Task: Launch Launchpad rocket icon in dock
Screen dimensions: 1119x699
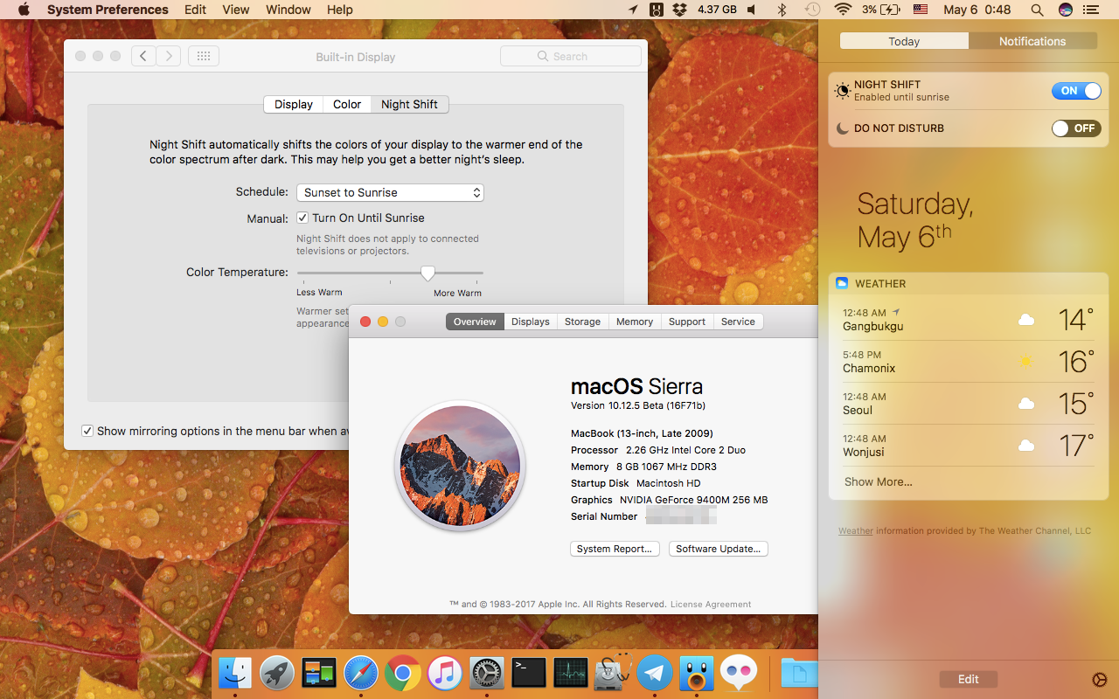Action: pos(276,673)
